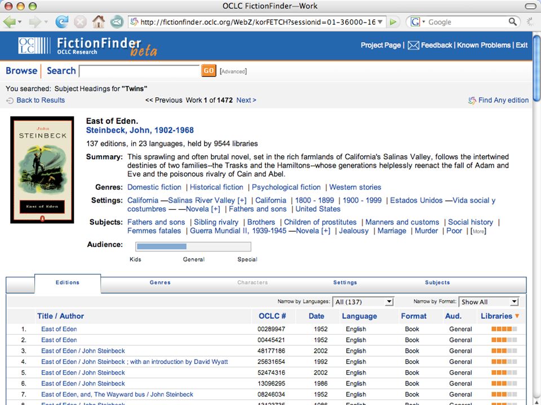Open the 1800 - 1899 setting
The width and height of the screenshot is (541, 405).
click(x=314, y=200)
